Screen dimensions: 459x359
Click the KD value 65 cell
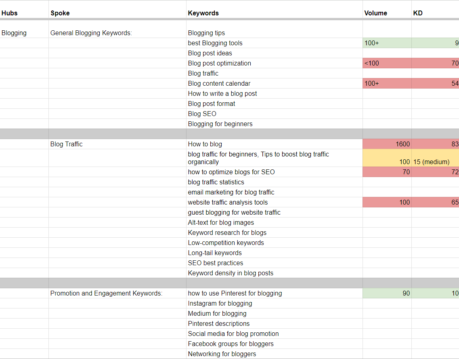pos(435,202)
